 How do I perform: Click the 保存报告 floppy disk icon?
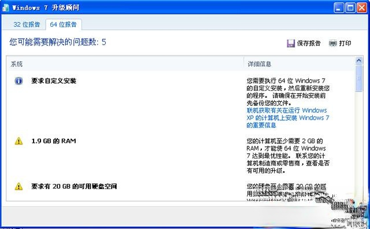(291, 43)
